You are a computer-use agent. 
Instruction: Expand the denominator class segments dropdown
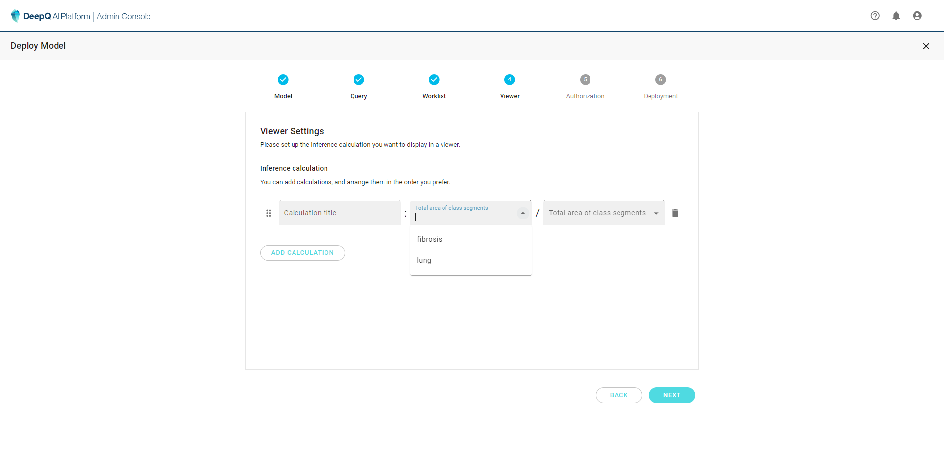click(656, 213)
